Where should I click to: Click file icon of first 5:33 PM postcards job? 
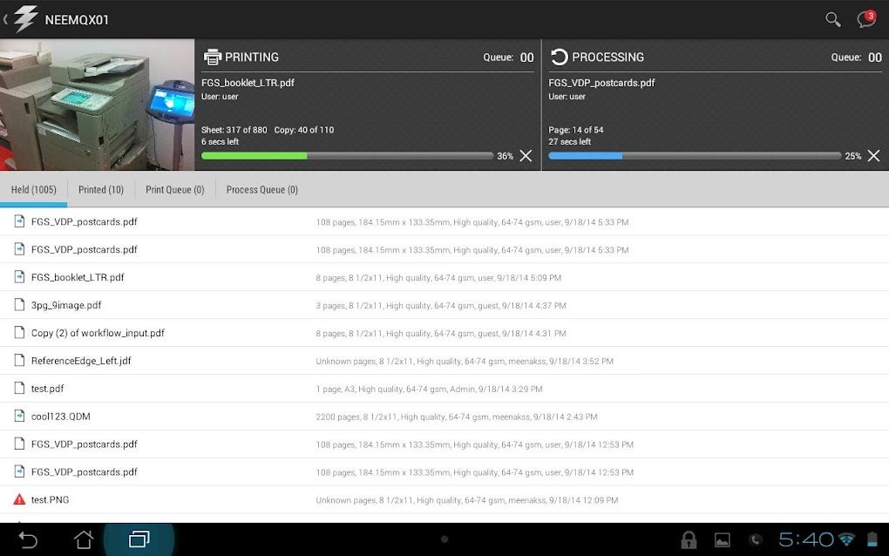pyautogui.click(x=19, y=221)
